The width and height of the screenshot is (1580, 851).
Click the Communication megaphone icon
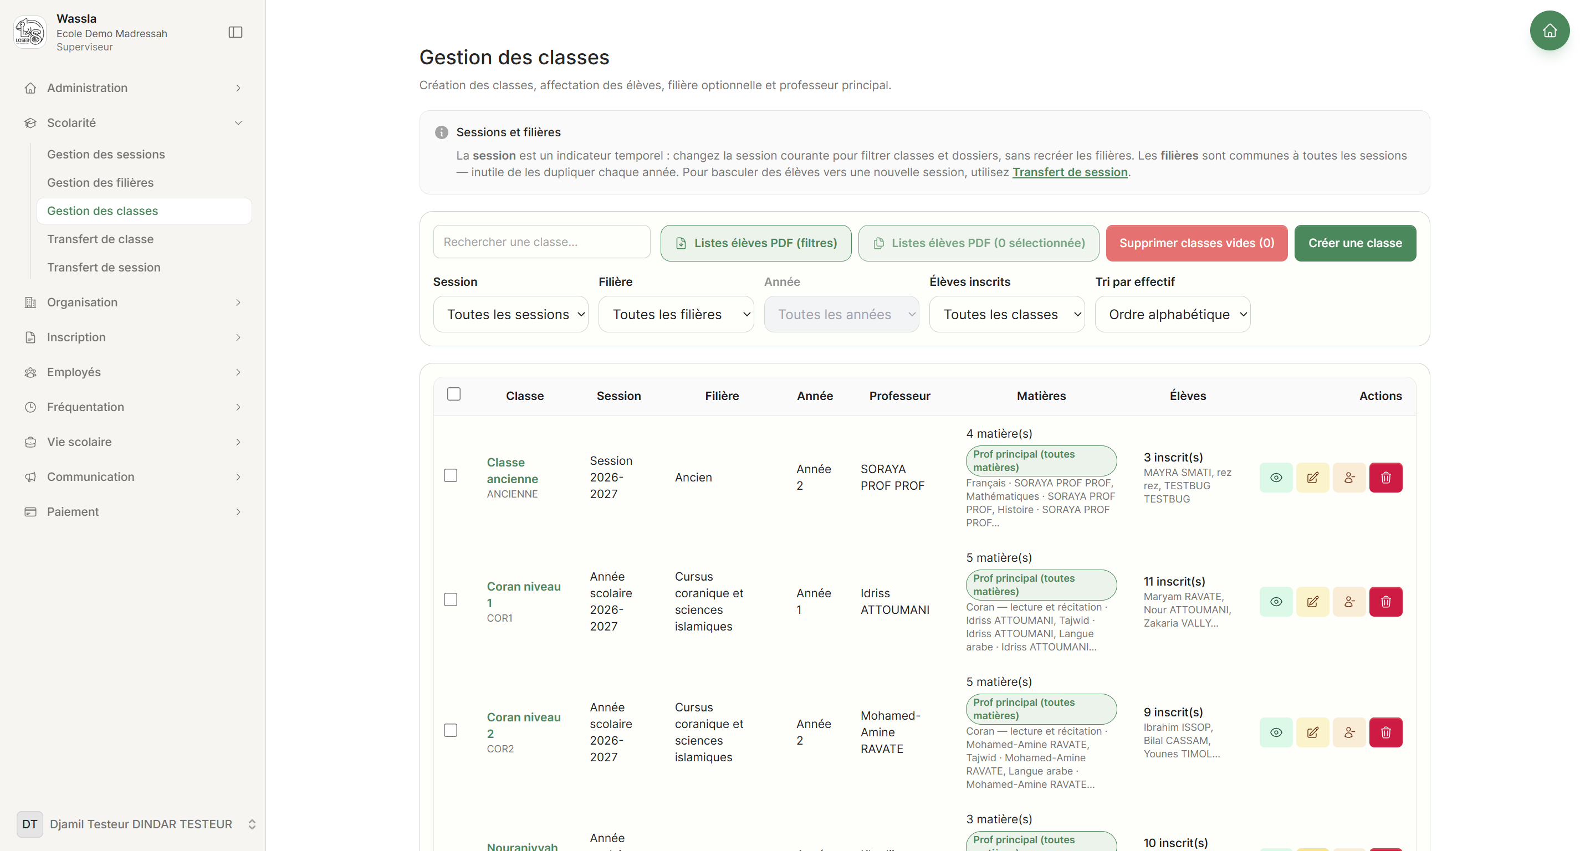tap(30, 477)
